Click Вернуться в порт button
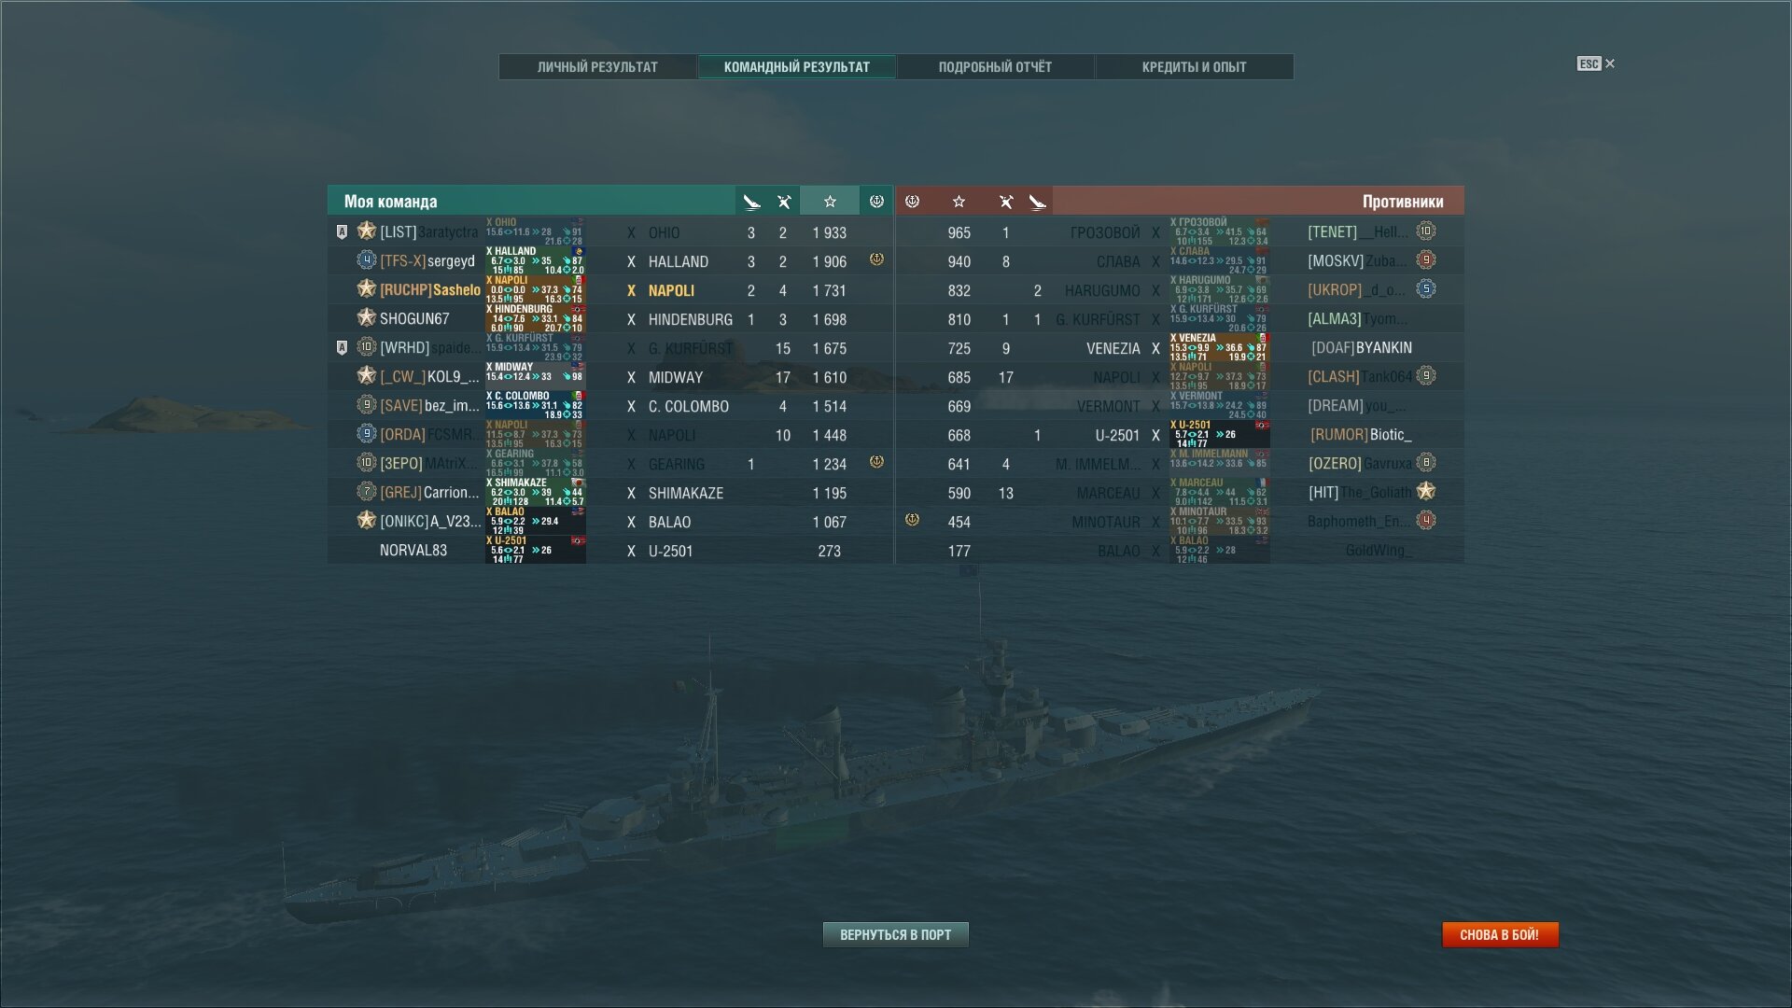This screenshot has width=1792, height=1008. 895,934
